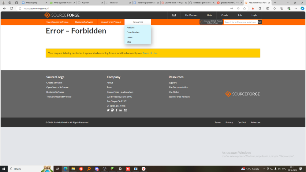Screen dimensions: 306x172
Task: Go back with browser back arrow
Action: click(4, 8)
